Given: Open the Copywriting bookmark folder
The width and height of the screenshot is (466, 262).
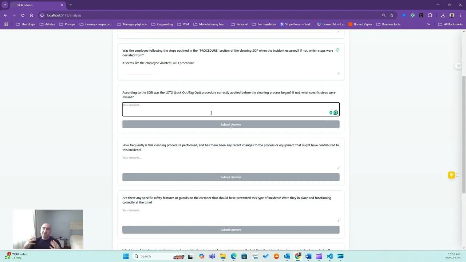Looking at the screenshot, I should 162,24.
